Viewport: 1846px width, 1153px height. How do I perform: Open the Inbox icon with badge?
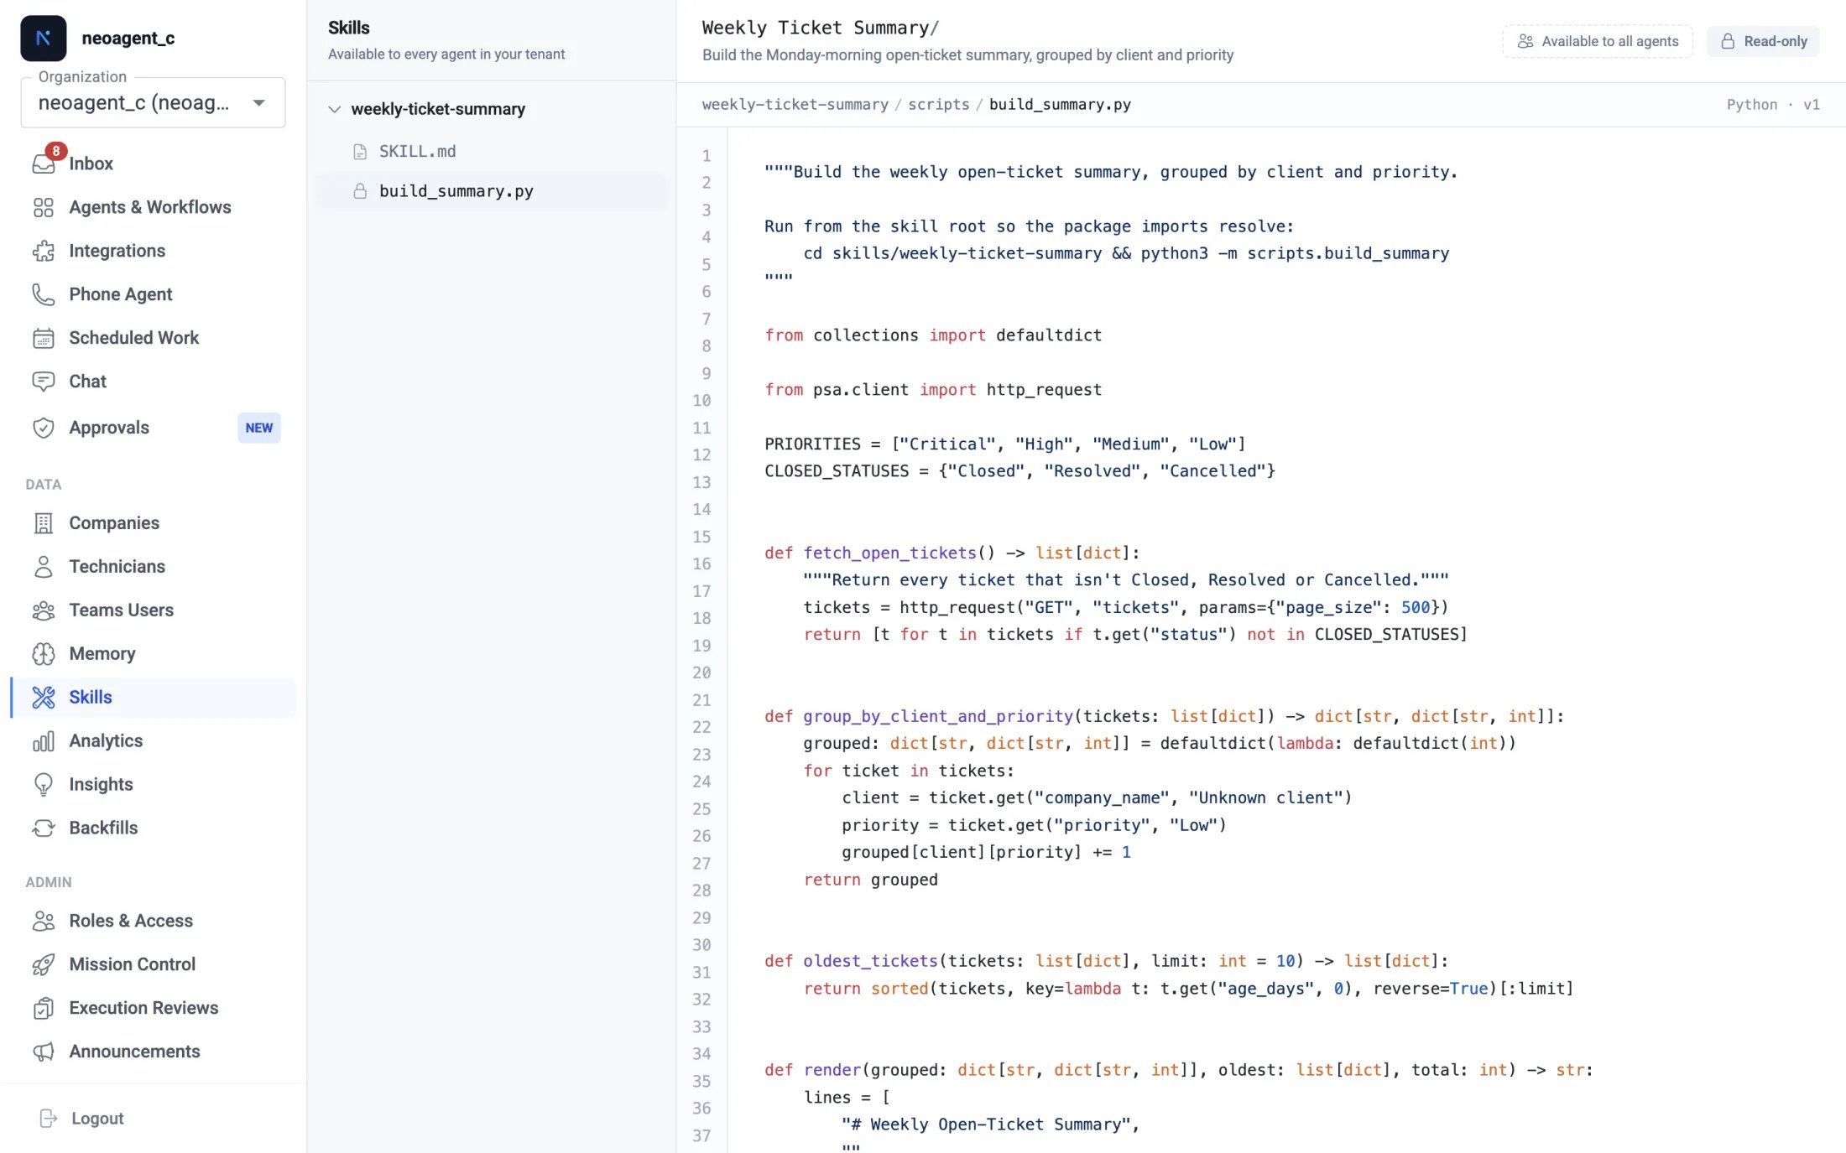point(44,163)
